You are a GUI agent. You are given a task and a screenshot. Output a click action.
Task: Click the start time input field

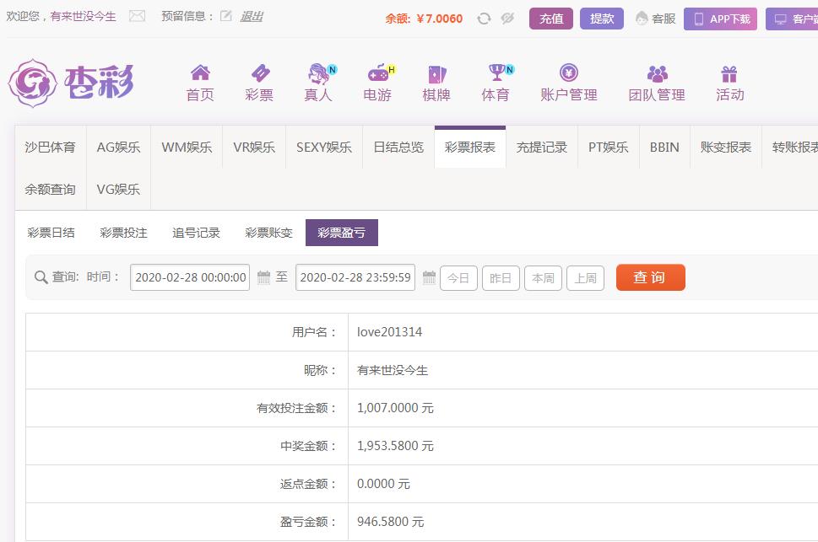click(x=190, y=277)
